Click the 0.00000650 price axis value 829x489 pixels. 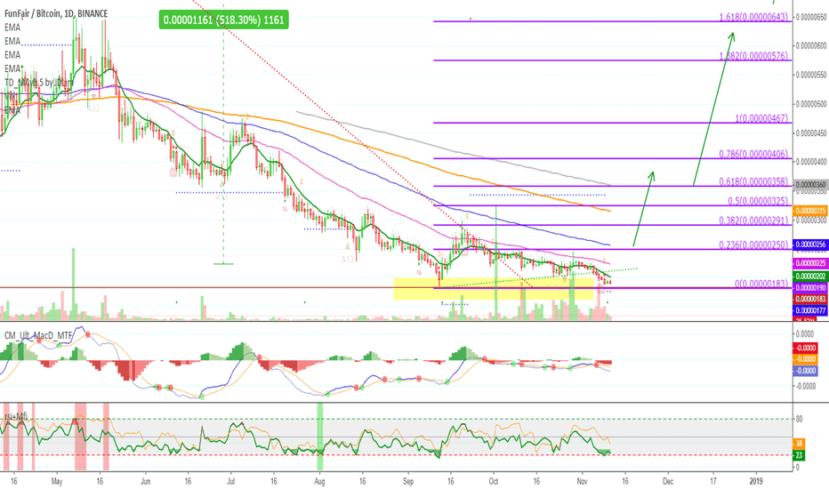point(811,18)
